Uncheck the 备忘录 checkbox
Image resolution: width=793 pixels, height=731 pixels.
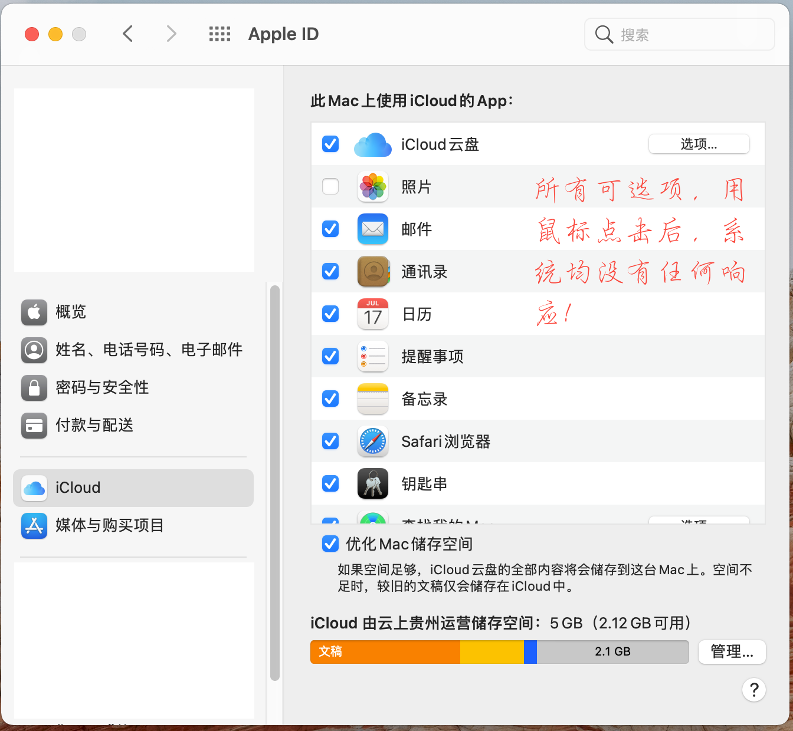(330, 399)
